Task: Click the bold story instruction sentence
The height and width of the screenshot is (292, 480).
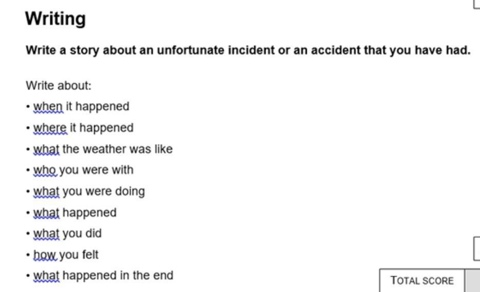Action: (248, 50)
